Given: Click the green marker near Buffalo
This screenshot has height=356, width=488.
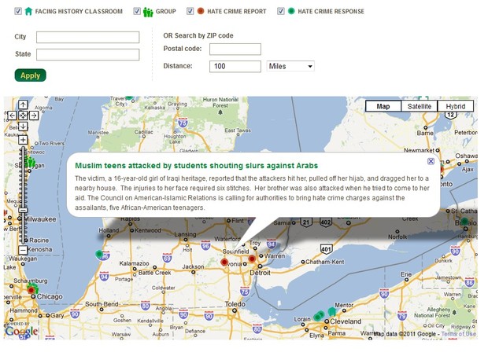Looking at the screenshot, I should (x=464, y=222).
